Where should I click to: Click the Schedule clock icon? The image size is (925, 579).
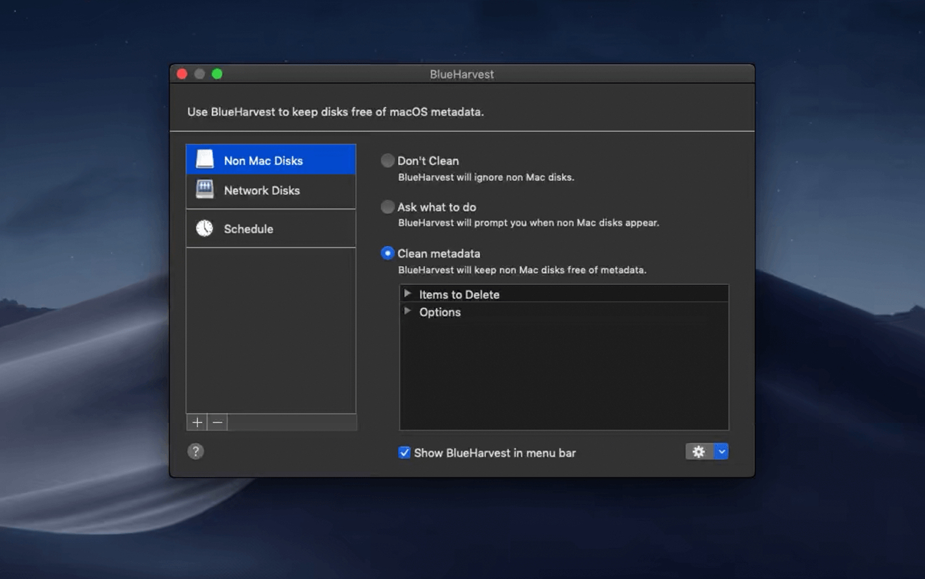point(205,228)
